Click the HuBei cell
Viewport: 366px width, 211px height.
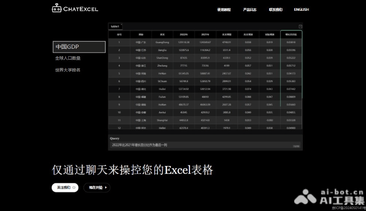click(x=162, y=89)
